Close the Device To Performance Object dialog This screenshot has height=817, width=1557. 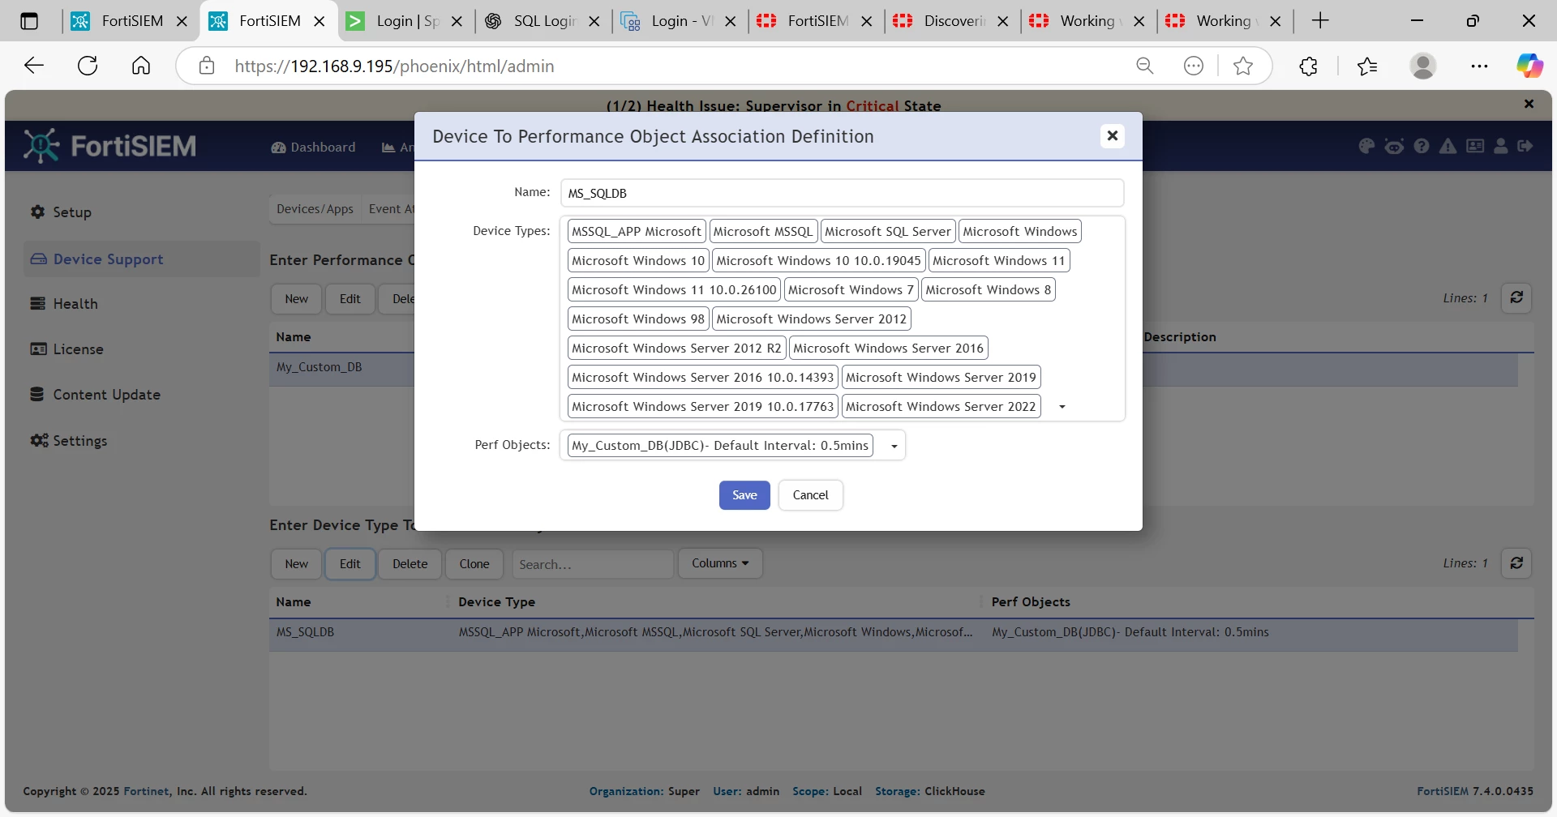click(1113, 135)
